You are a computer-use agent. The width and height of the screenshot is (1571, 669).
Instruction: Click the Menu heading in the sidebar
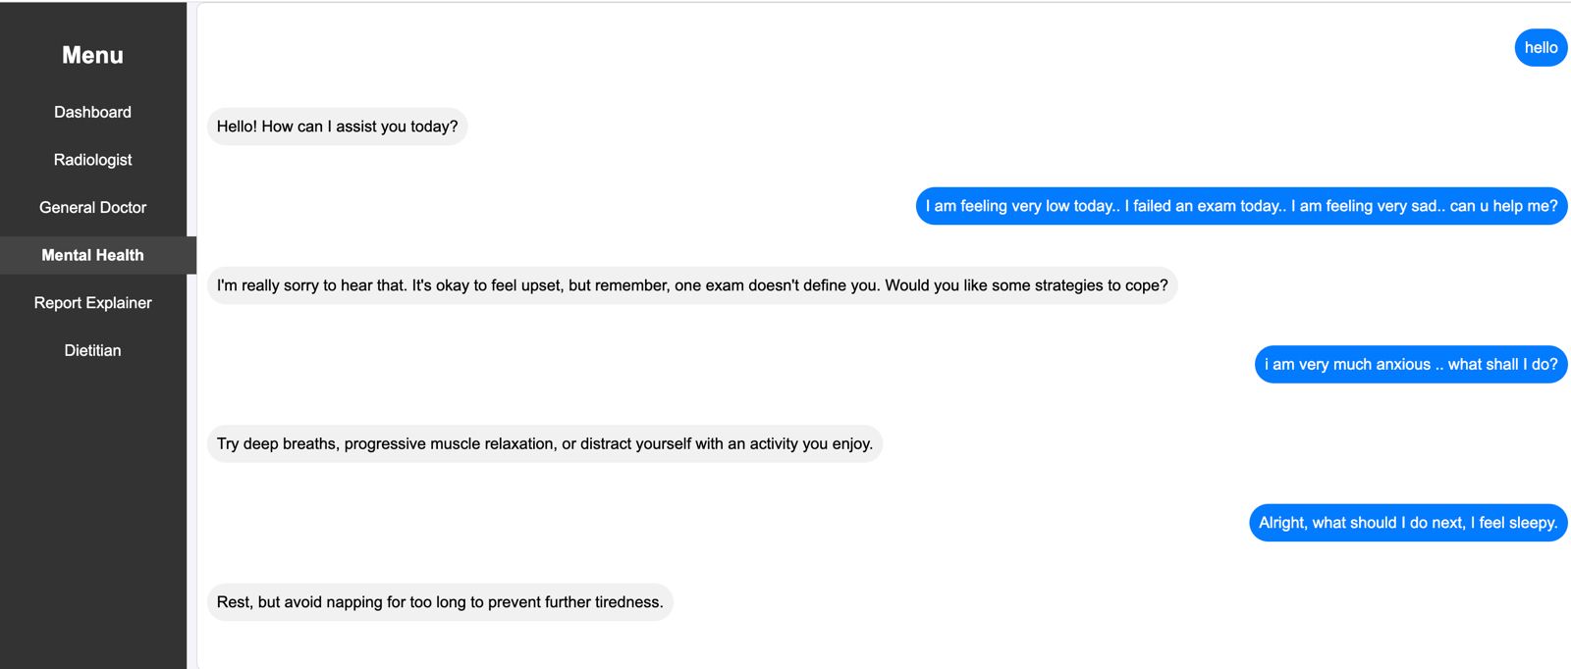pos(92,55)
